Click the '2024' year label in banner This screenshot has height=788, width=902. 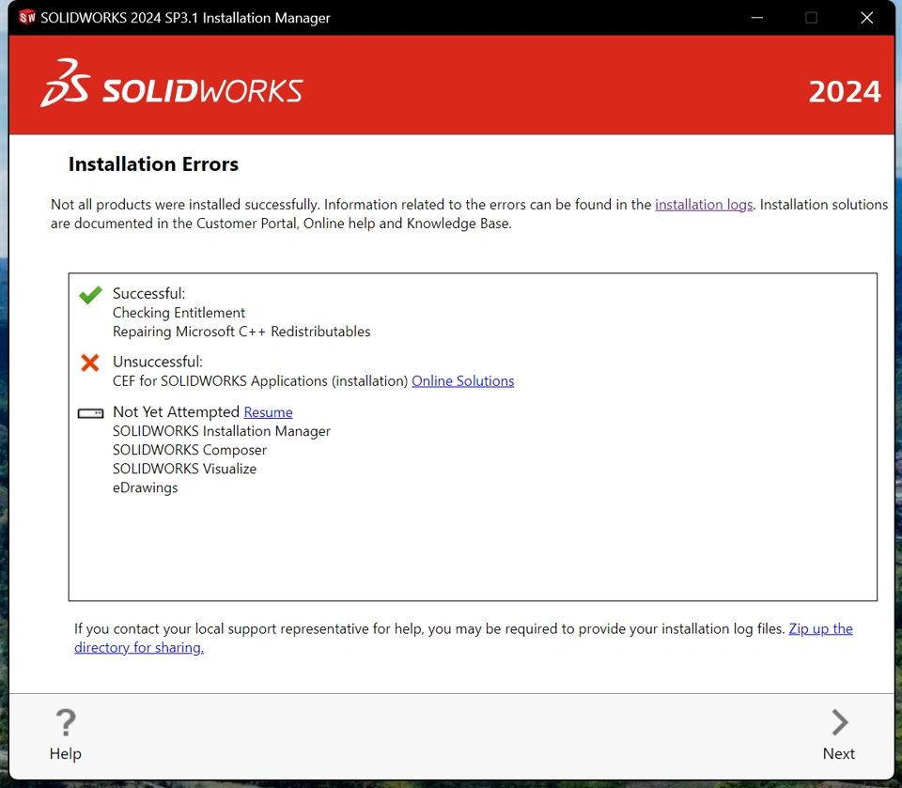point(845,92)
